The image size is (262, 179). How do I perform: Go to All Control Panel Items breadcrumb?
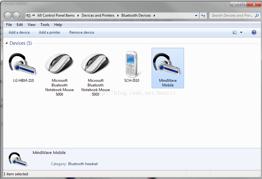click(x=56, y=15)
